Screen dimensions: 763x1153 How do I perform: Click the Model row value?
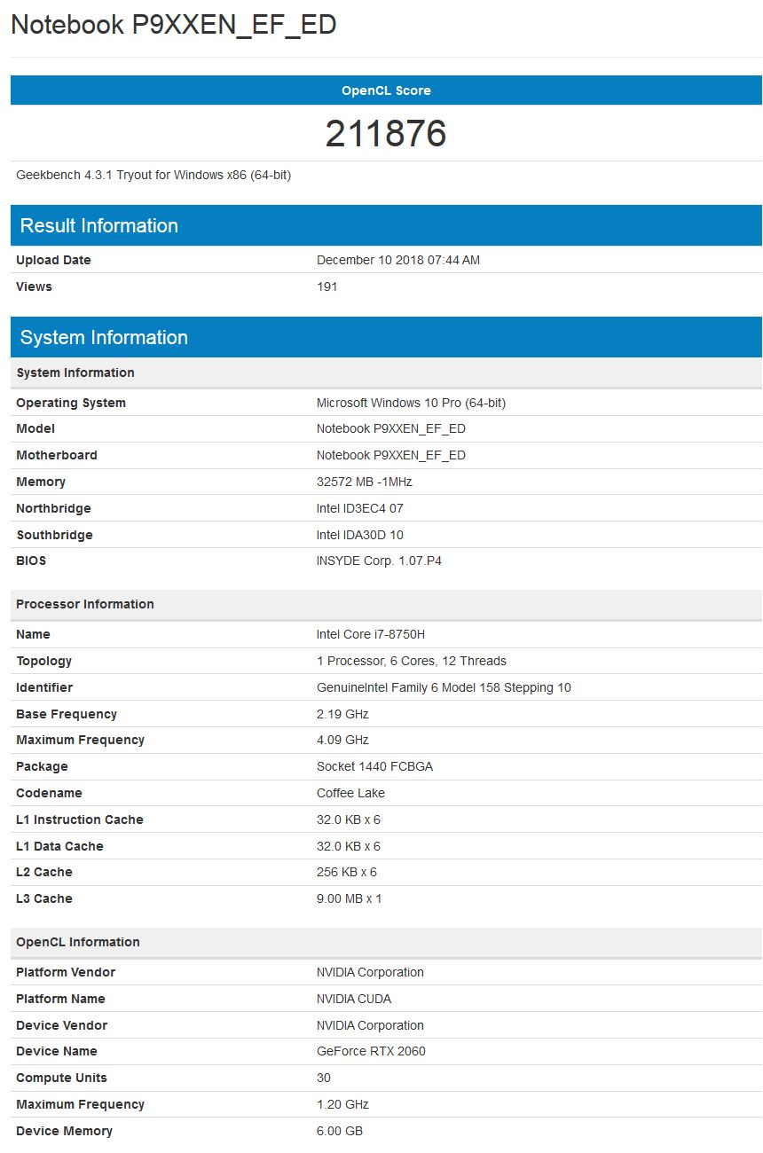coord(391,428)
